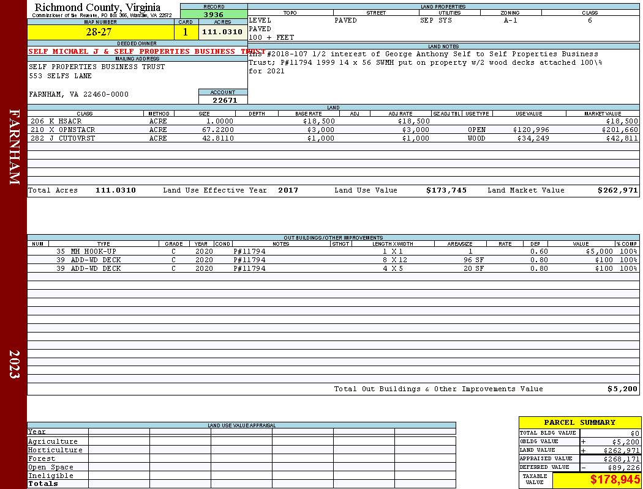
Task: Click the record number 3936
Action: tap(214, 14)
